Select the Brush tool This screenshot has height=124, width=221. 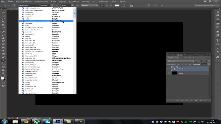point(3,35)
